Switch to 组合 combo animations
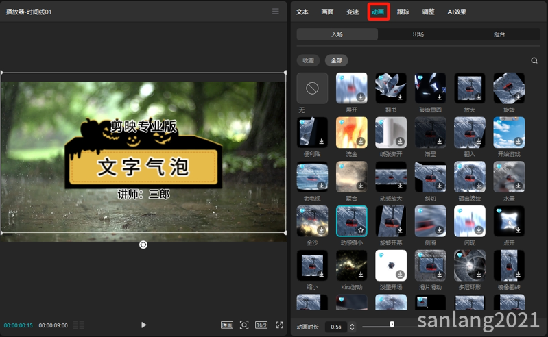548x337 pixels. click(499, 34)
